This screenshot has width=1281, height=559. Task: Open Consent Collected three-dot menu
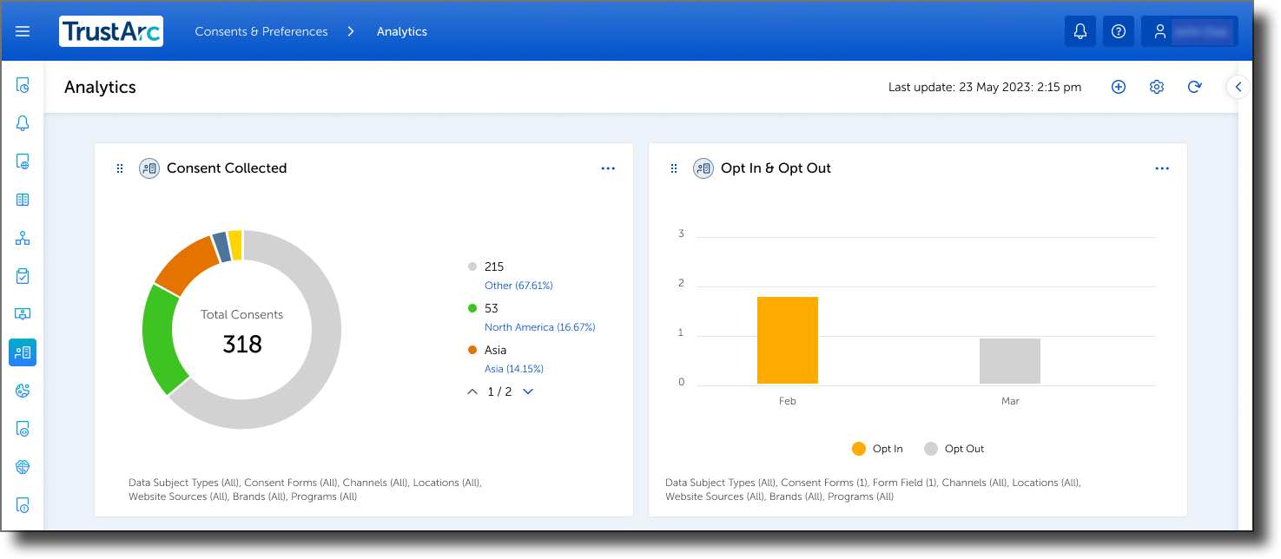pos(608,168)
